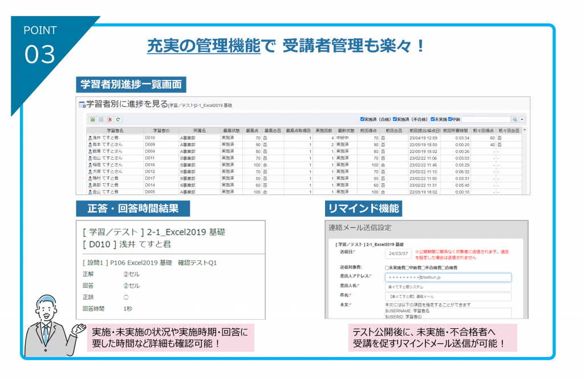Image resolution: width=584 pixels, height=378 pixels.
Task: Select learner name 梅村 てすと君
Action: click(106, 179)
